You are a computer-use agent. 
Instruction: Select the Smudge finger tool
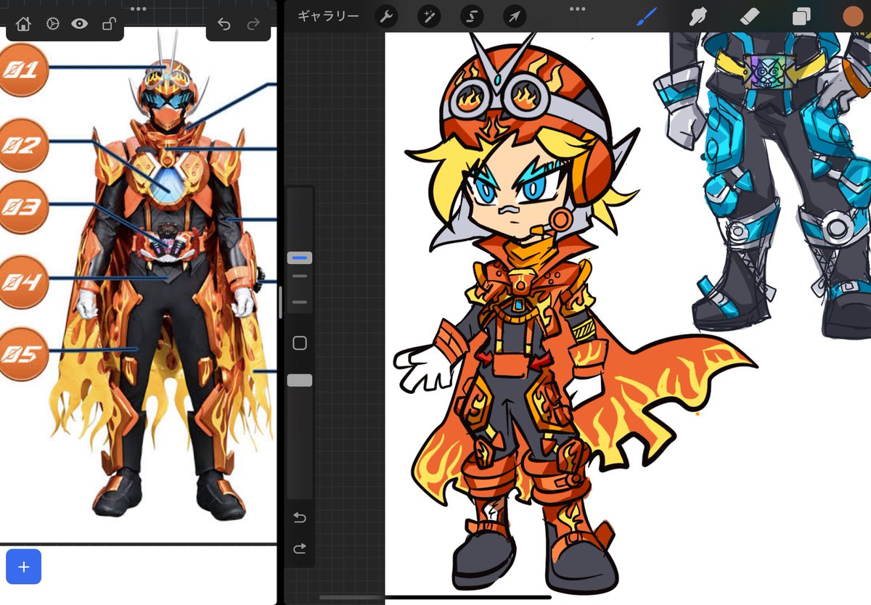coord(698,17)
